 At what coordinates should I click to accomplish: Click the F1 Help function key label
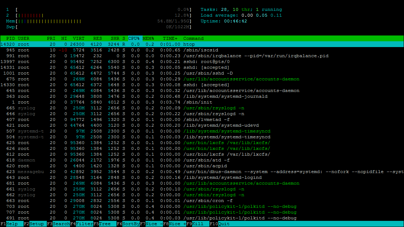pos(12,224)
